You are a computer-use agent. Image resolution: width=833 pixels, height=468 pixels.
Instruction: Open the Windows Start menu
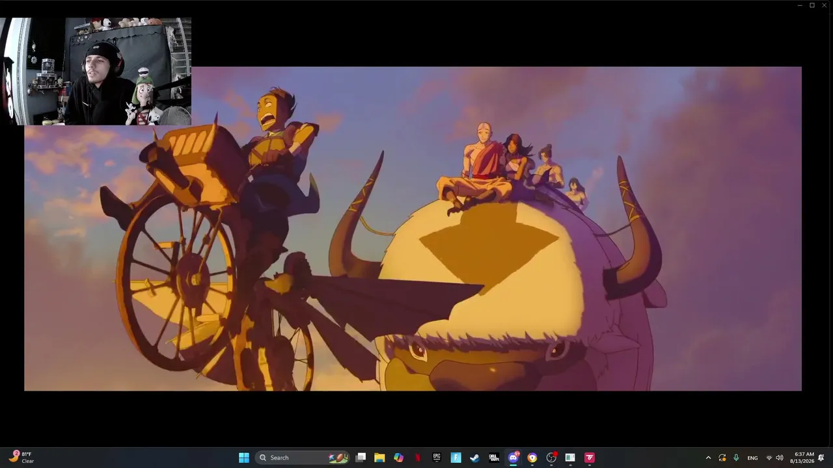click(243, 458)
